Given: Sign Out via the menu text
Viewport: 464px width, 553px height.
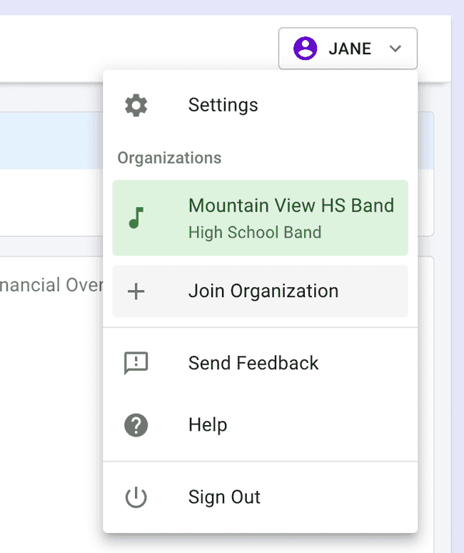Looking at the screenshot, I should point(224,497).
